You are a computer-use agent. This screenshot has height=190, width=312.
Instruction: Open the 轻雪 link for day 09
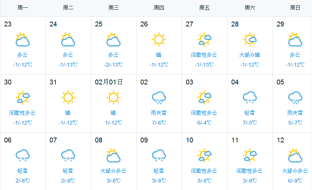pos(159,171)
